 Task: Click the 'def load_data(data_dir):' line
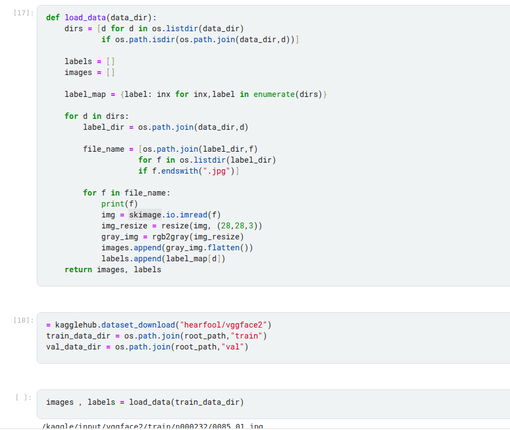(101, 18)
